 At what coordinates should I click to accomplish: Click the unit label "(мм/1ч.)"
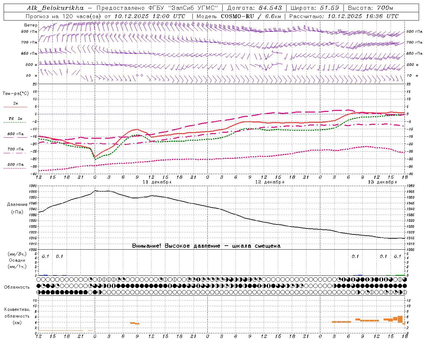click(17, 266)
